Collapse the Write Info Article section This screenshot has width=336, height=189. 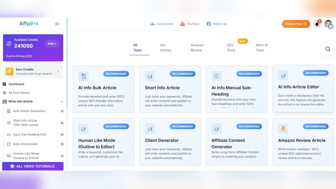tap(62, 101)
